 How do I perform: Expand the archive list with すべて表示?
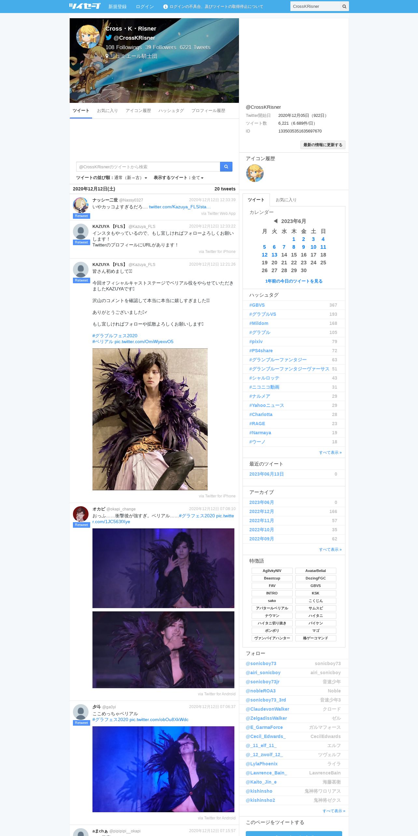click(330, 550)
